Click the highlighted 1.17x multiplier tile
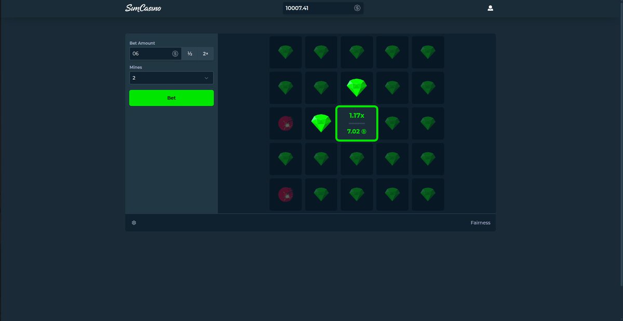This screenshot has height=321, width=623. click(x=357, y=123)
